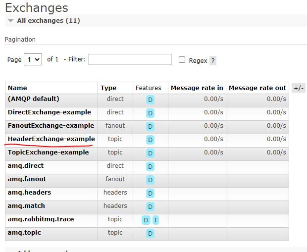Click the D badge in the DirectExchange-example row
Image resolution: width=307 pixels, height=252 pixels.
150,113
